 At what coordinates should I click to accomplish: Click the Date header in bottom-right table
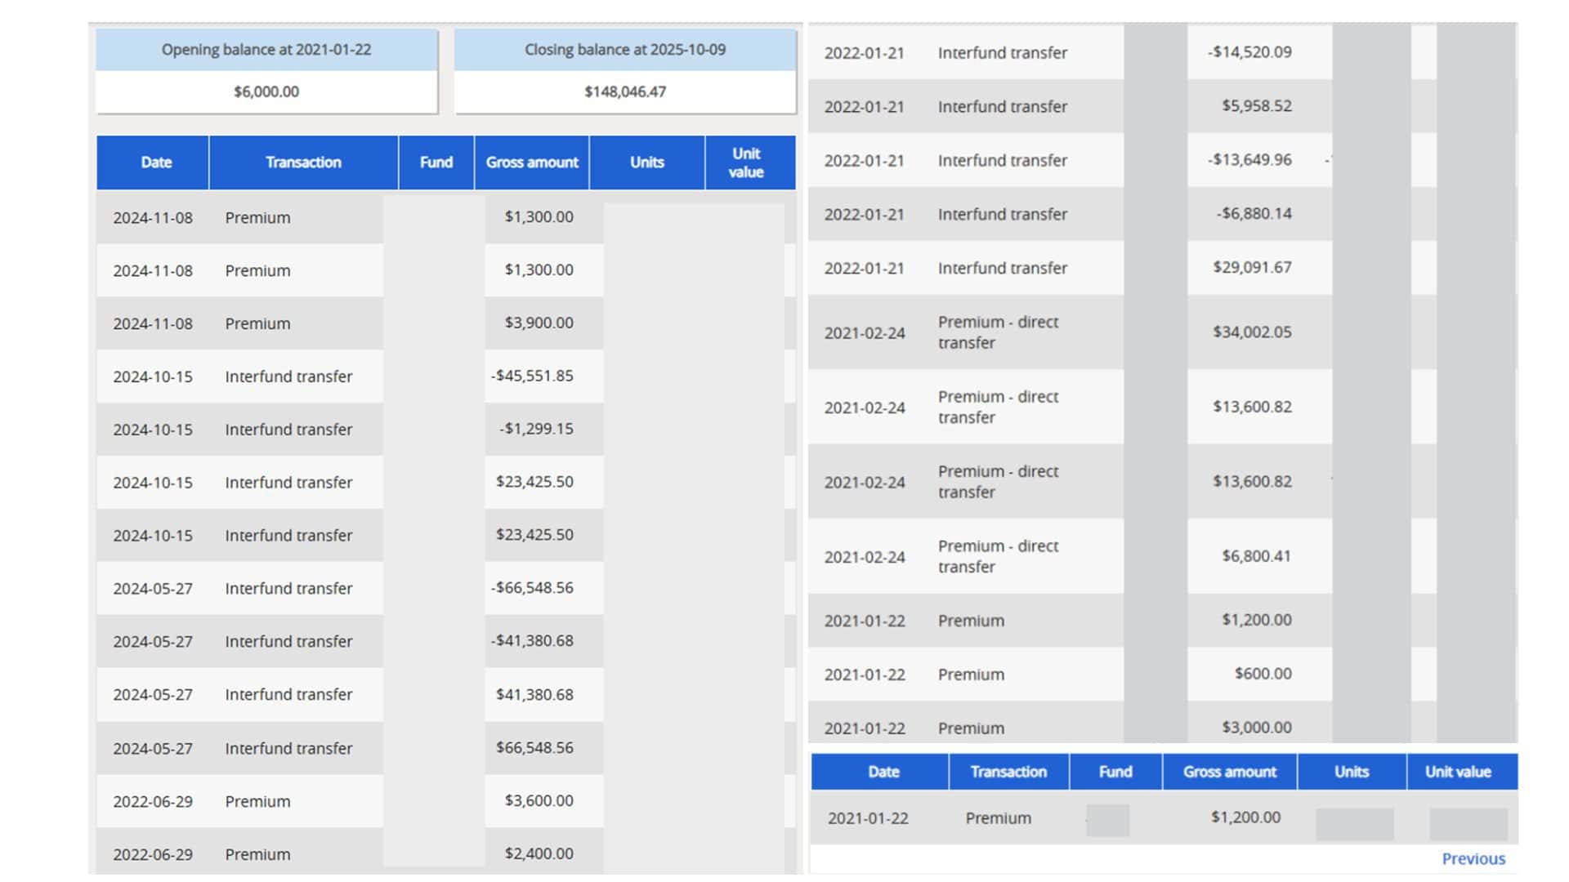tap(883, 772)
